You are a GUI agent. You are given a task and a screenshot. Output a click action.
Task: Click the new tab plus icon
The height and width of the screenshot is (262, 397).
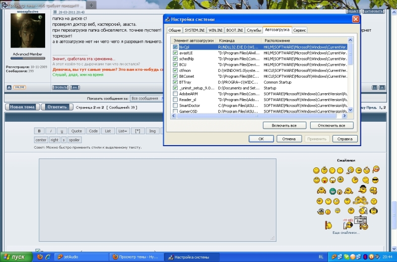(x=91, y=4)
